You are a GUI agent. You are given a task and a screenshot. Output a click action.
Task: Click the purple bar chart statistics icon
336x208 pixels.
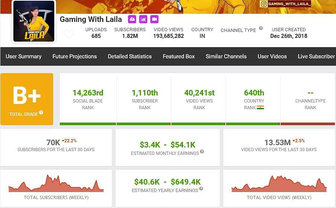[143, 19]
